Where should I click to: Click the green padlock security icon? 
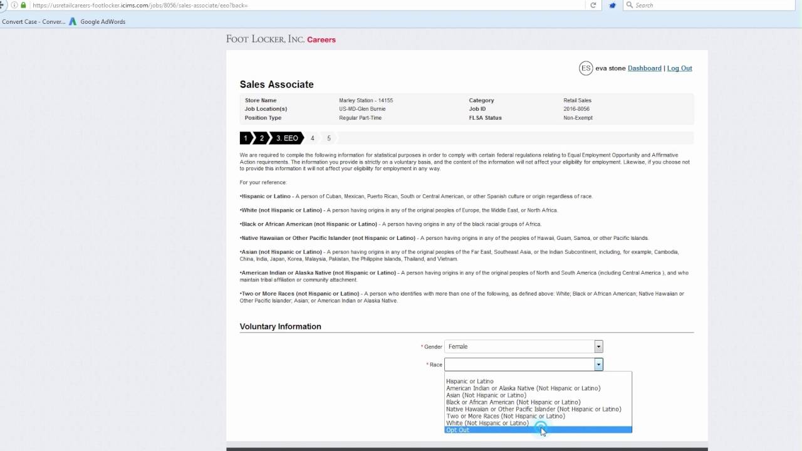click(x=24, y=5)
